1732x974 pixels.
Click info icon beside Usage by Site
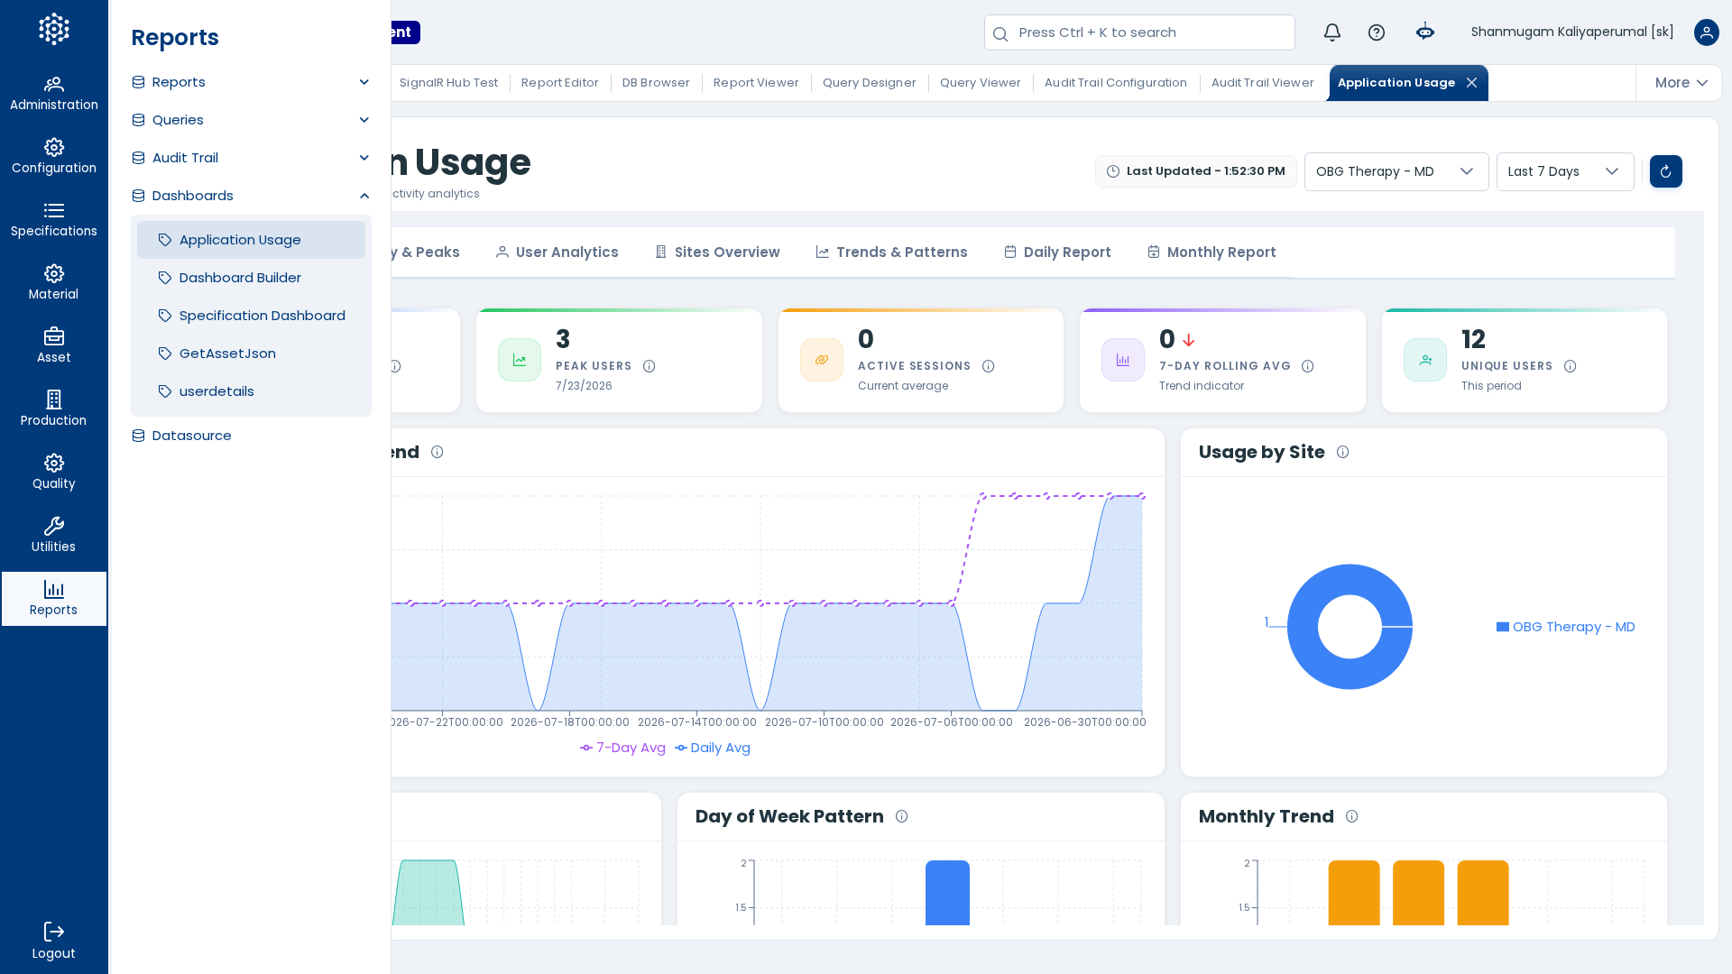click(1342, 452)
